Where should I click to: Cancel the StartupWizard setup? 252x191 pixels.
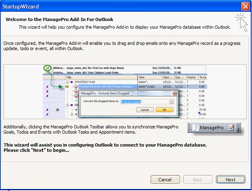(165, 179)
